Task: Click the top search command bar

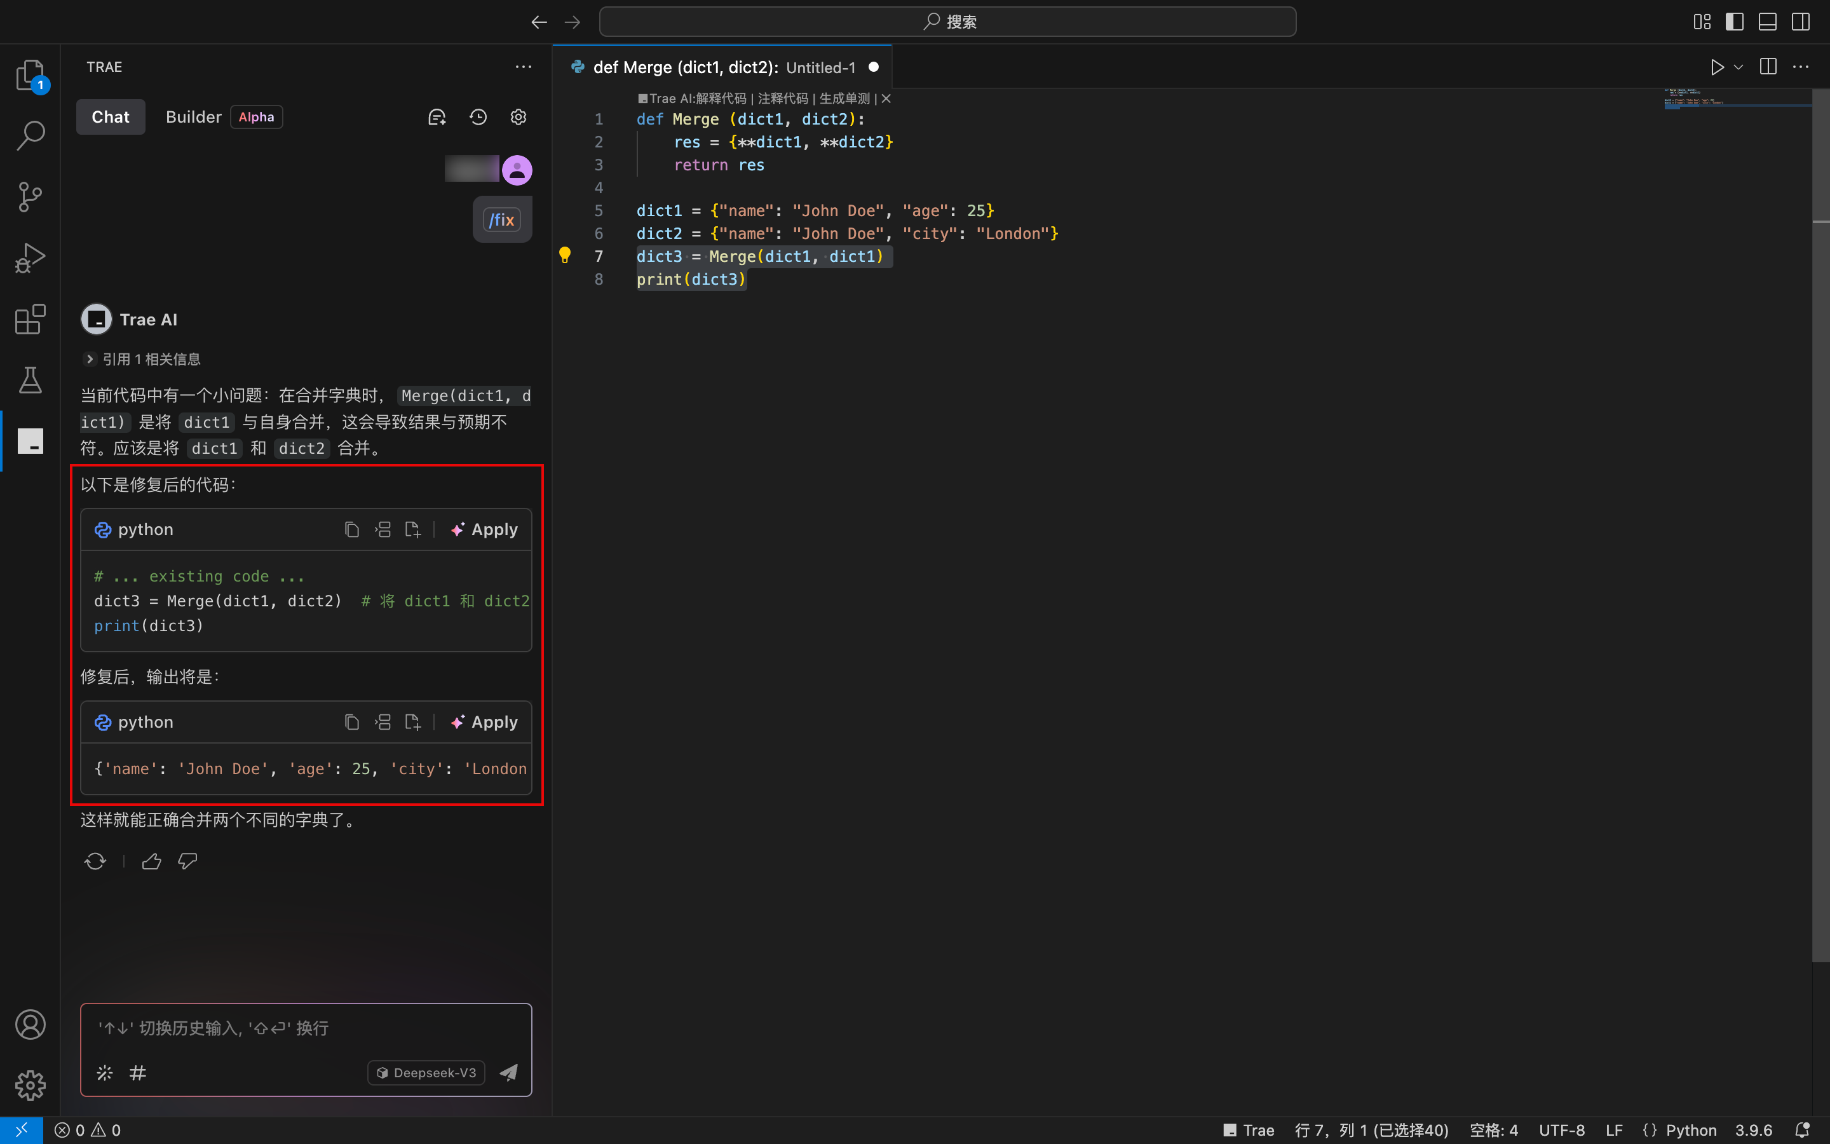Action: click(x=947, y=22)
